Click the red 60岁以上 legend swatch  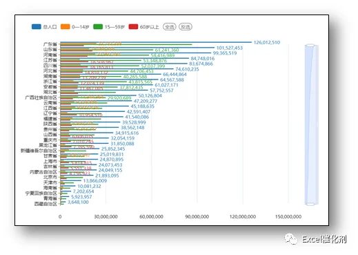pos(133,27)
